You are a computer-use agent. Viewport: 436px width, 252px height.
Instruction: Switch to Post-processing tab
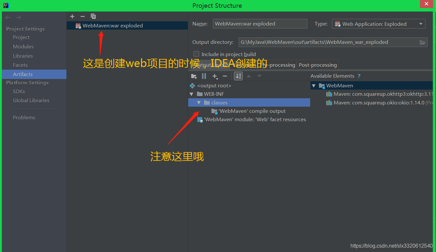click(318, 65)
